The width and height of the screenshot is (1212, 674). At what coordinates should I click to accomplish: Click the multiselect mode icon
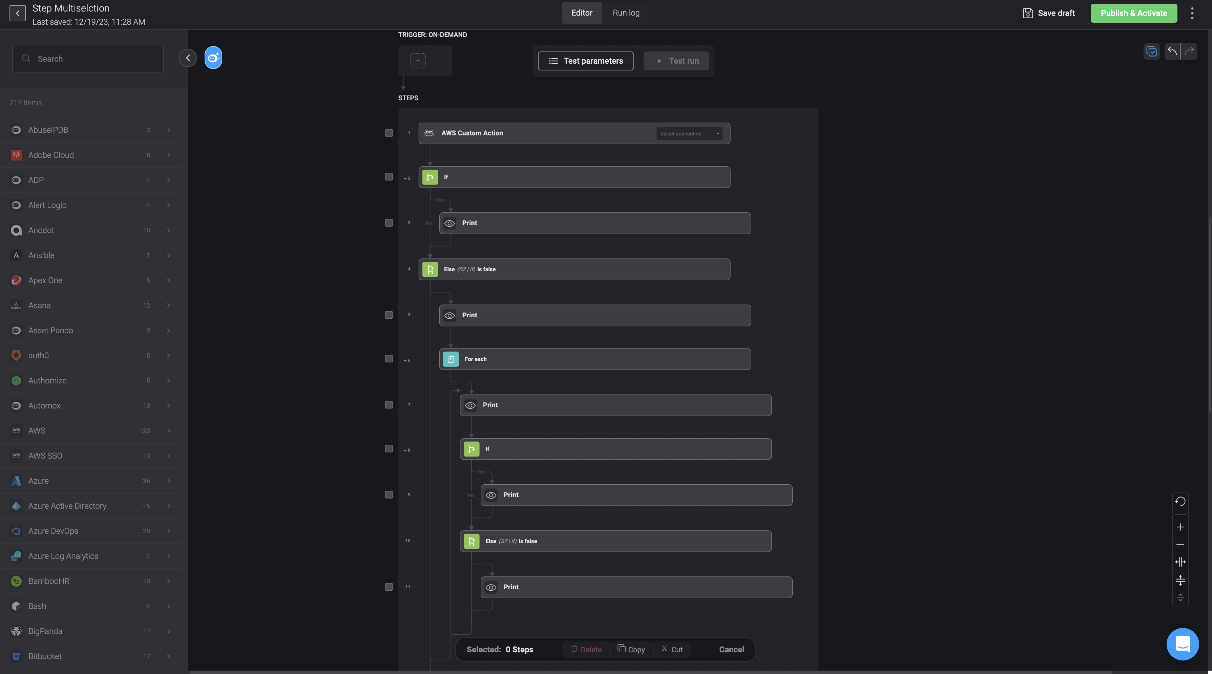1151,51
